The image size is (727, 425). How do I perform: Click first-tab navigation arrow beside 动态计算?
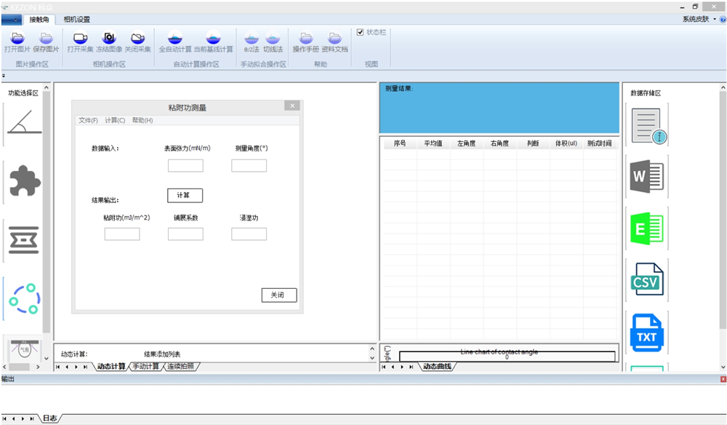point(58,367)
